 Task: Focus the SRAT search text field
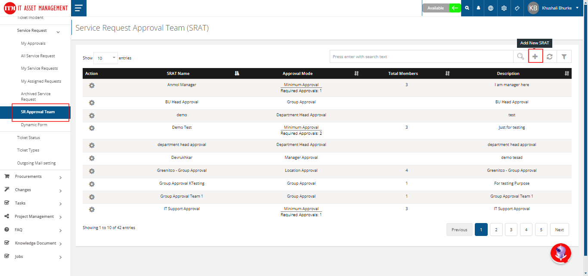tap(421, 56)
